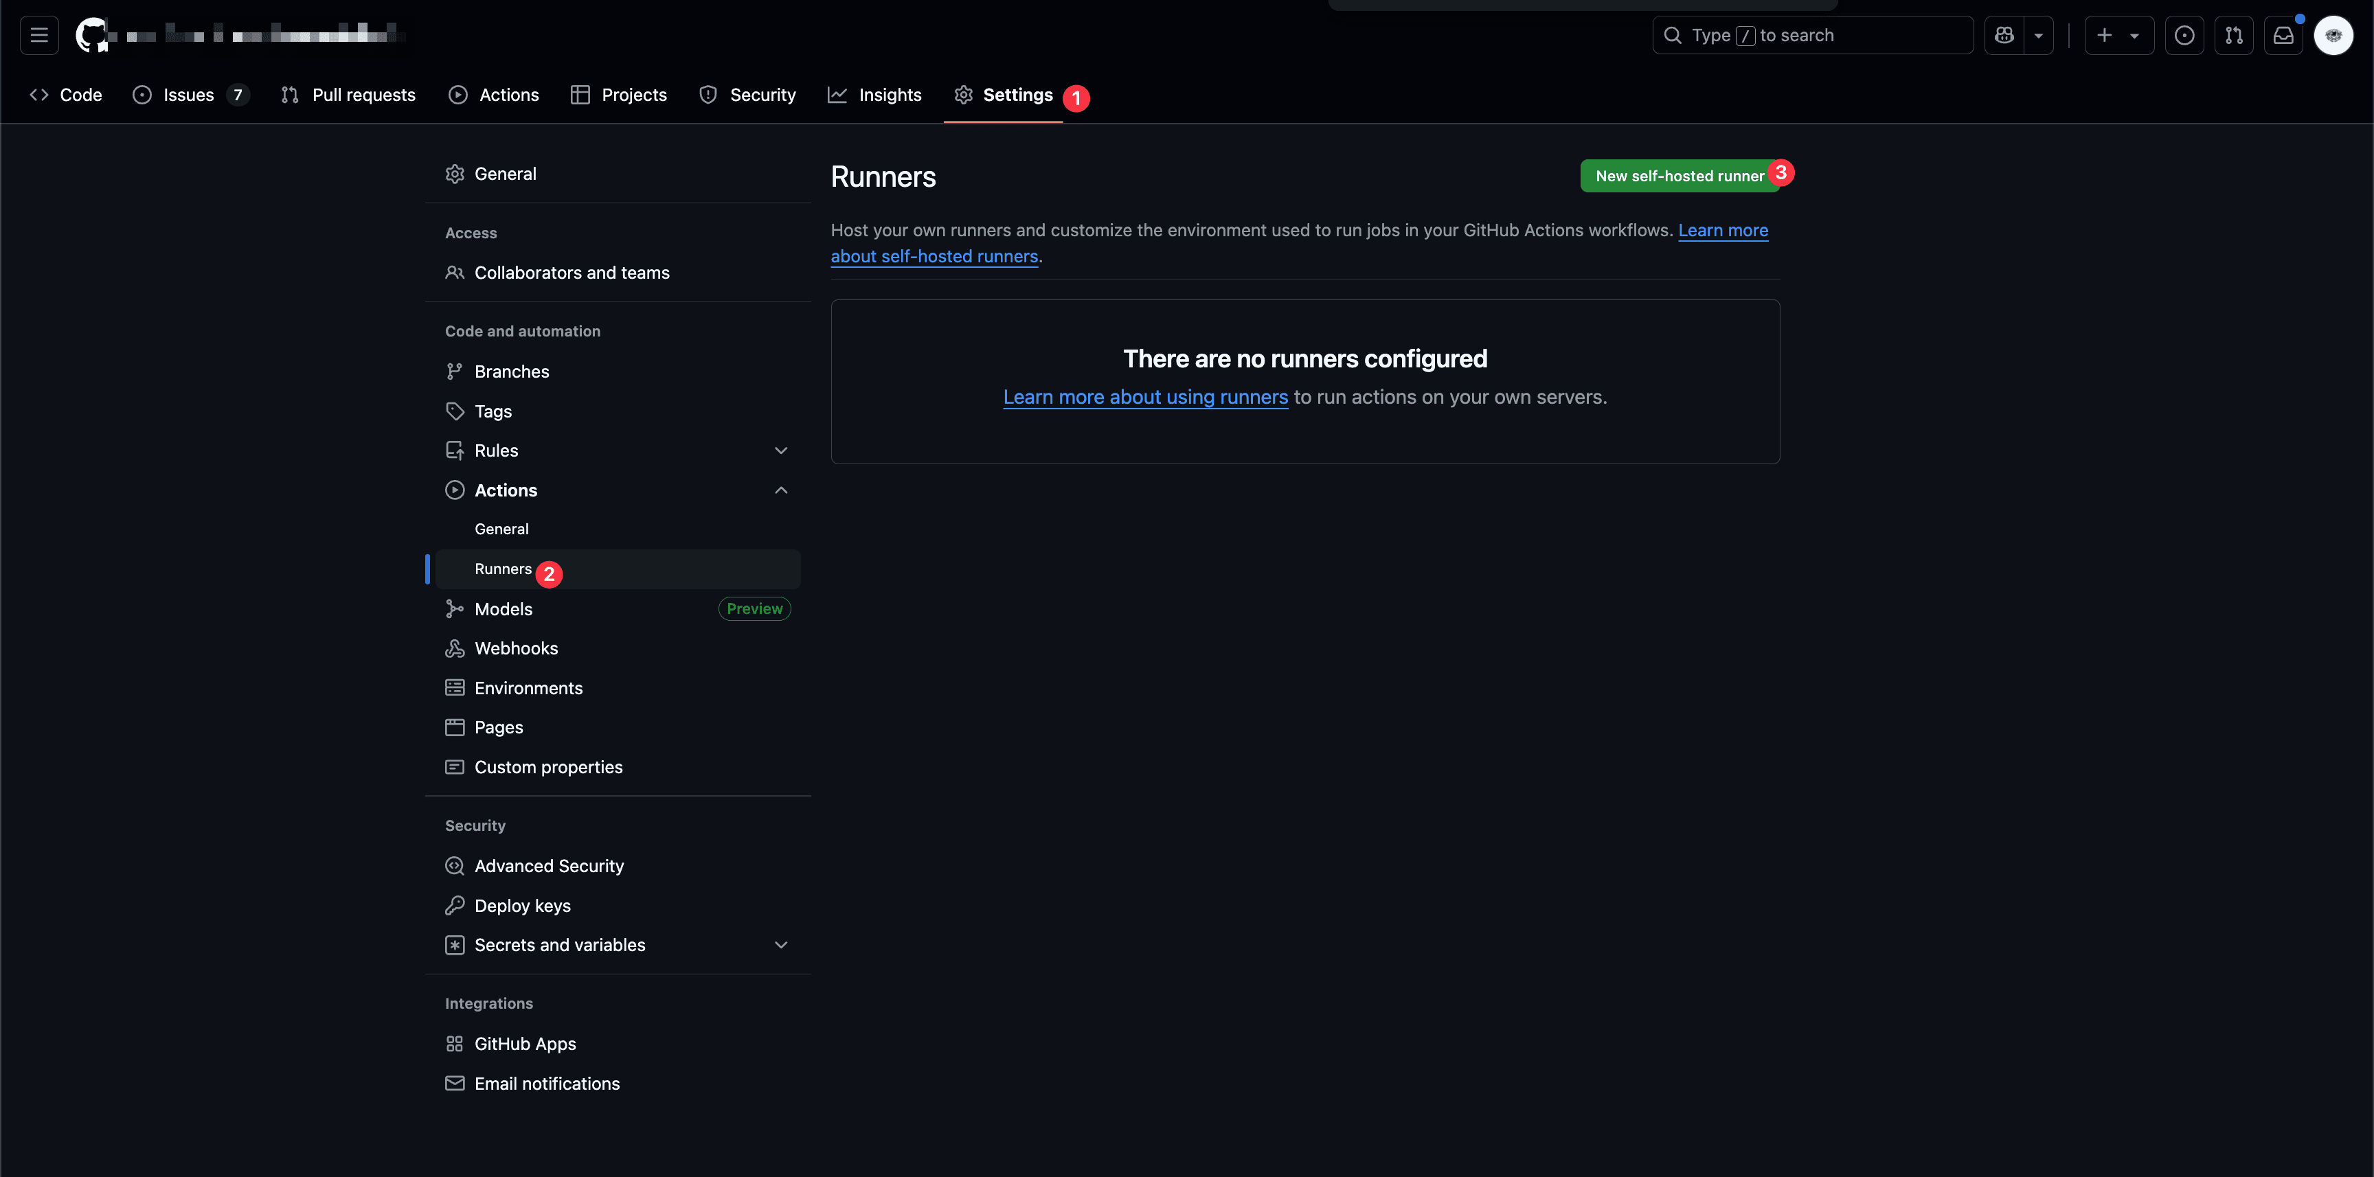Open Deploy keys settings

coord(618,905)
